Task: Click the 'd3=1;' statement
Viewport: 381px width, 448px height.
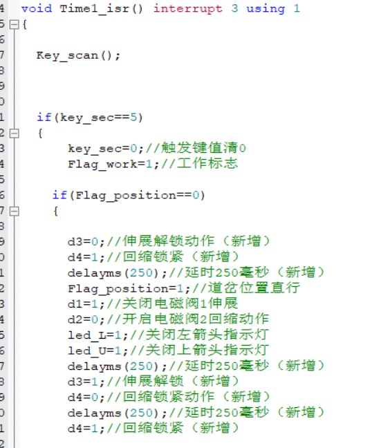Action: [x=86, y=382]
